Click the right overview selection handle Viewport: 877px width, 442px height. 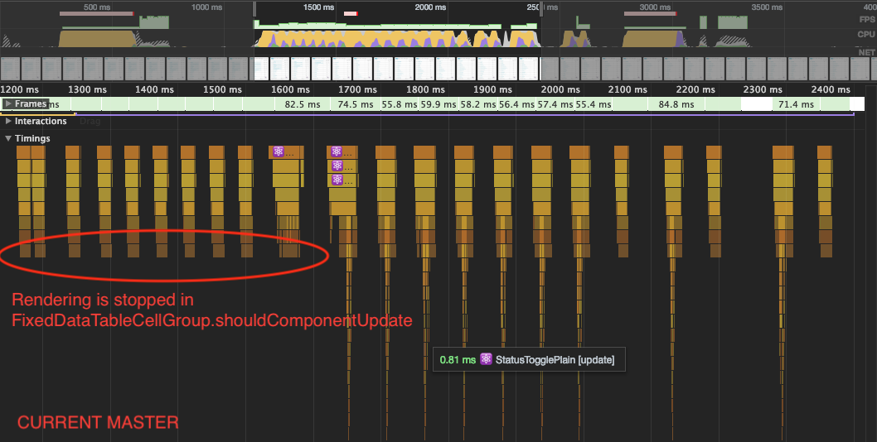tap(541, 9)
